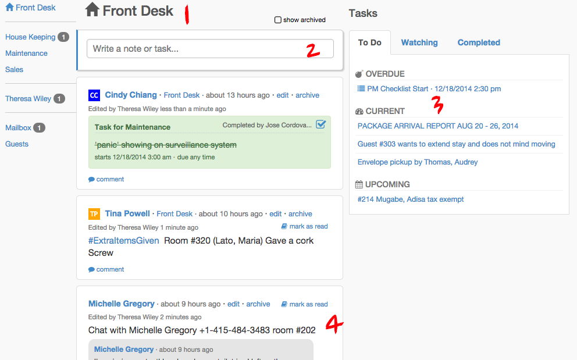Open the Completed tasks tab
This screenshot has height=360, width=577.
point(479,42)
